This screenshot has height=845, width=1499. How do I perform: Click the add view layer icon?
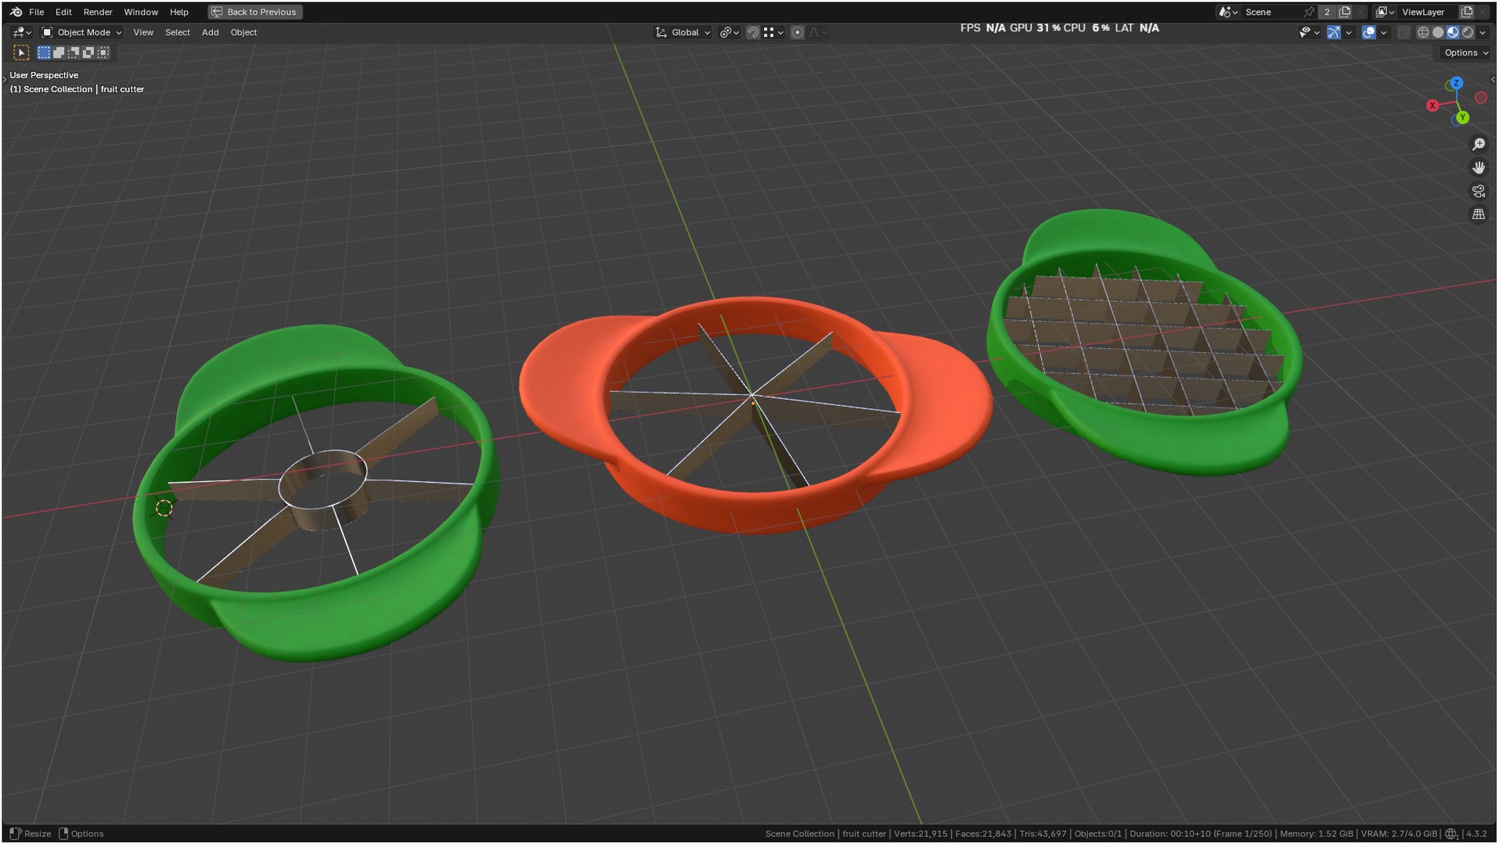[1468, 12]
